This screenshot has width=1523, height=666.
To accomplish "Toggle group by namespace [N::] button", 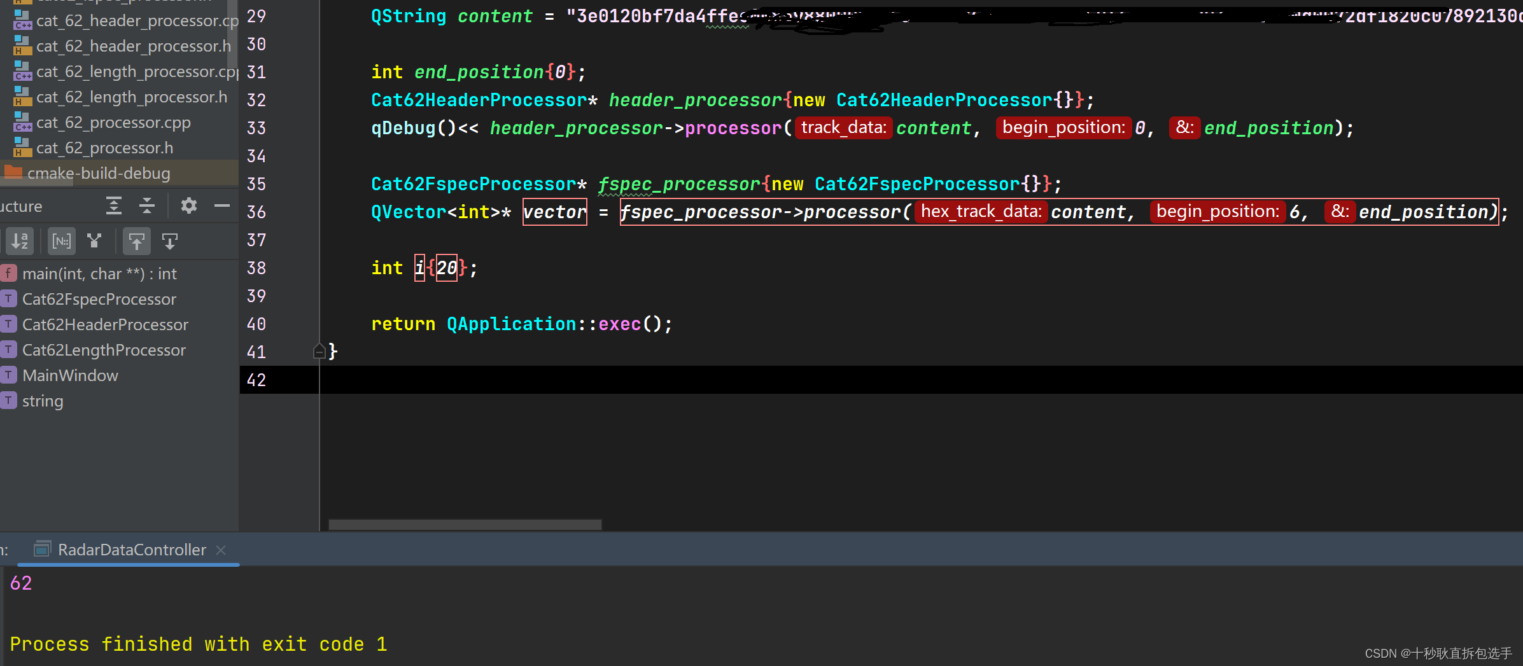I will 62,241.
